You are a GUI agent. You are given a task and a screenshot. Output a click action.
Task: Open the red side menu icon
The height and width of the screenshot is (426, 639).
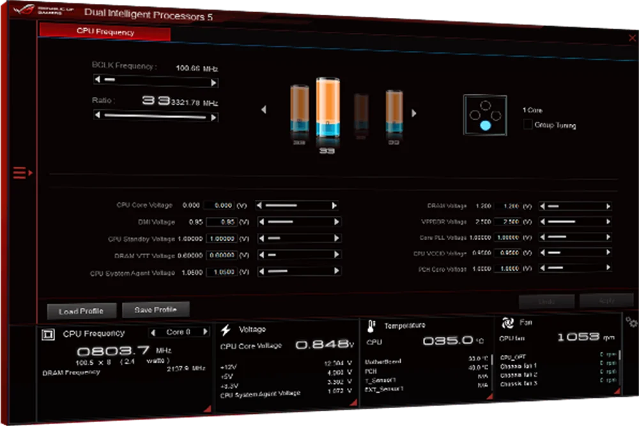(22, 172)
